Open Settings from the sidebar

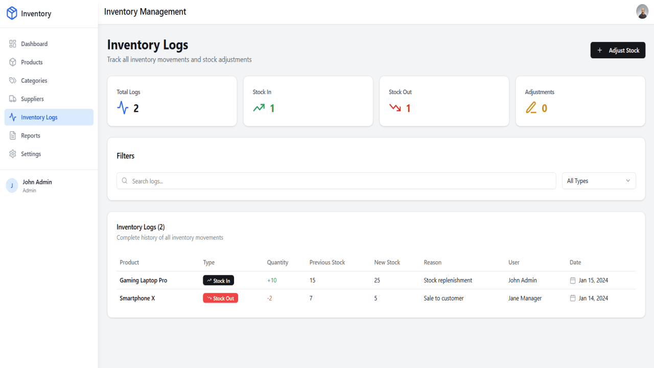point(49,154)
